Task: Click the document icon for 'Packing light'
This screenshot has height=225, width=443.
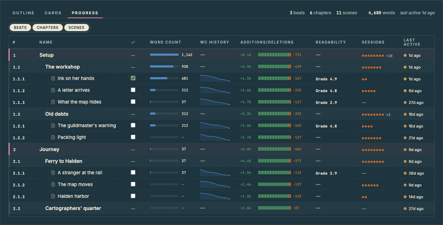Action: click(x=53, y=137)
